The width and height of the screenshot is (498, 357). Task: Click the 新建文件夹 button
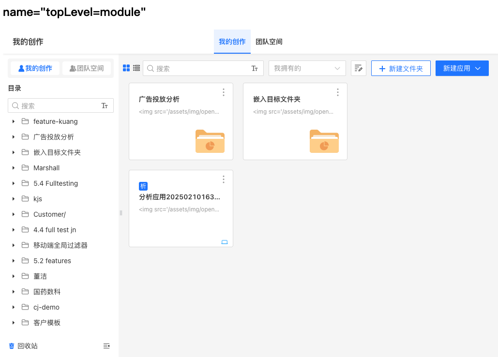[x=401, y=68]
